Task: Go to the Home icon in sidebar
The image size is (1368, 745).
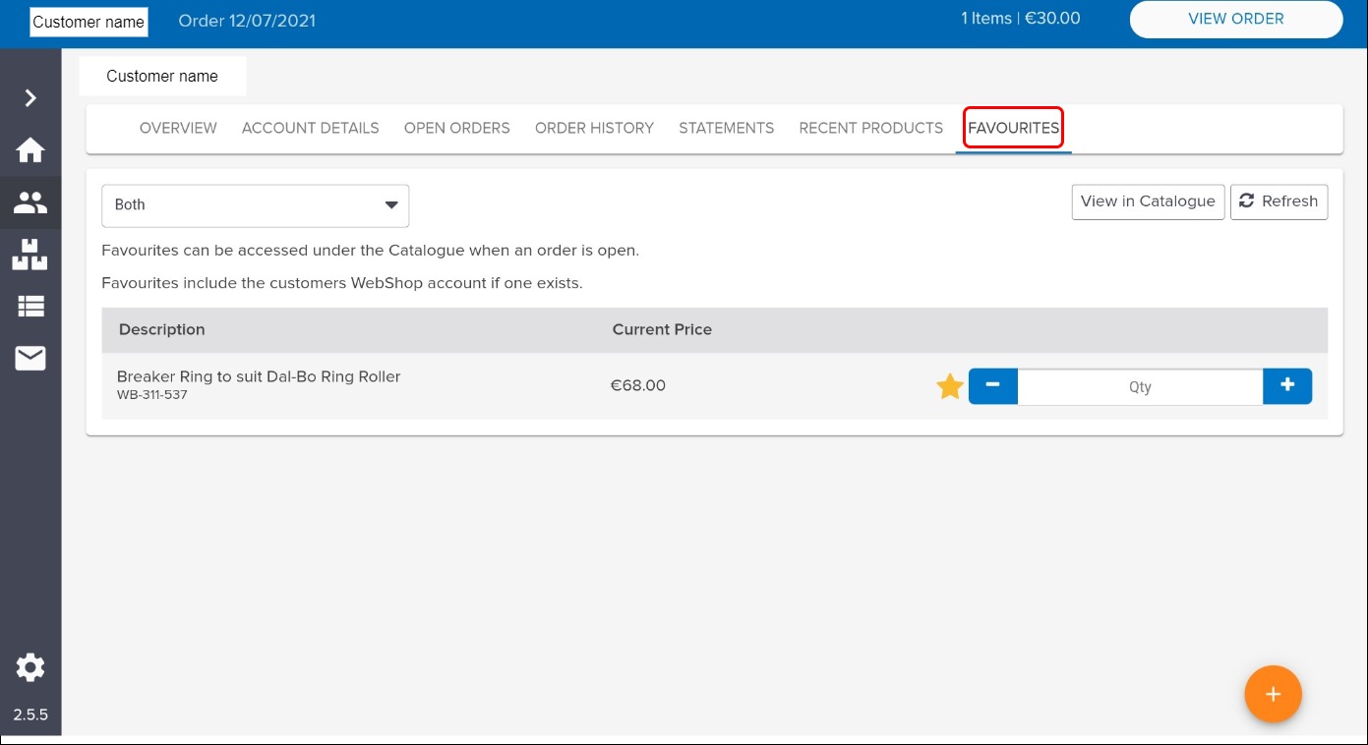Action: tap(30, 150)
